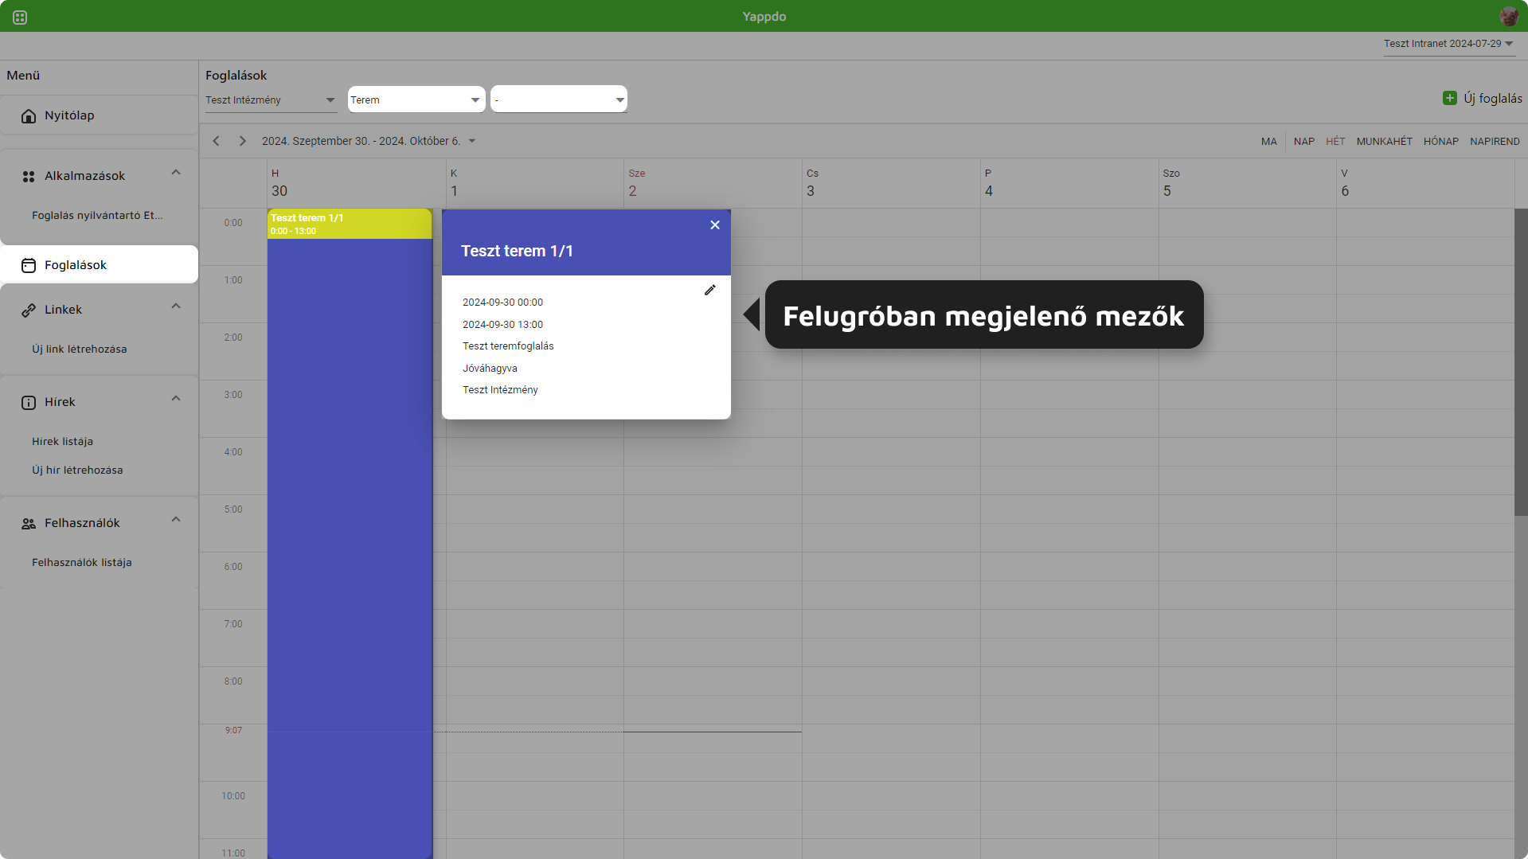Screen dimensions: 1528x859
Task: Click the Linkek chain icon
Action: (29, 310)
